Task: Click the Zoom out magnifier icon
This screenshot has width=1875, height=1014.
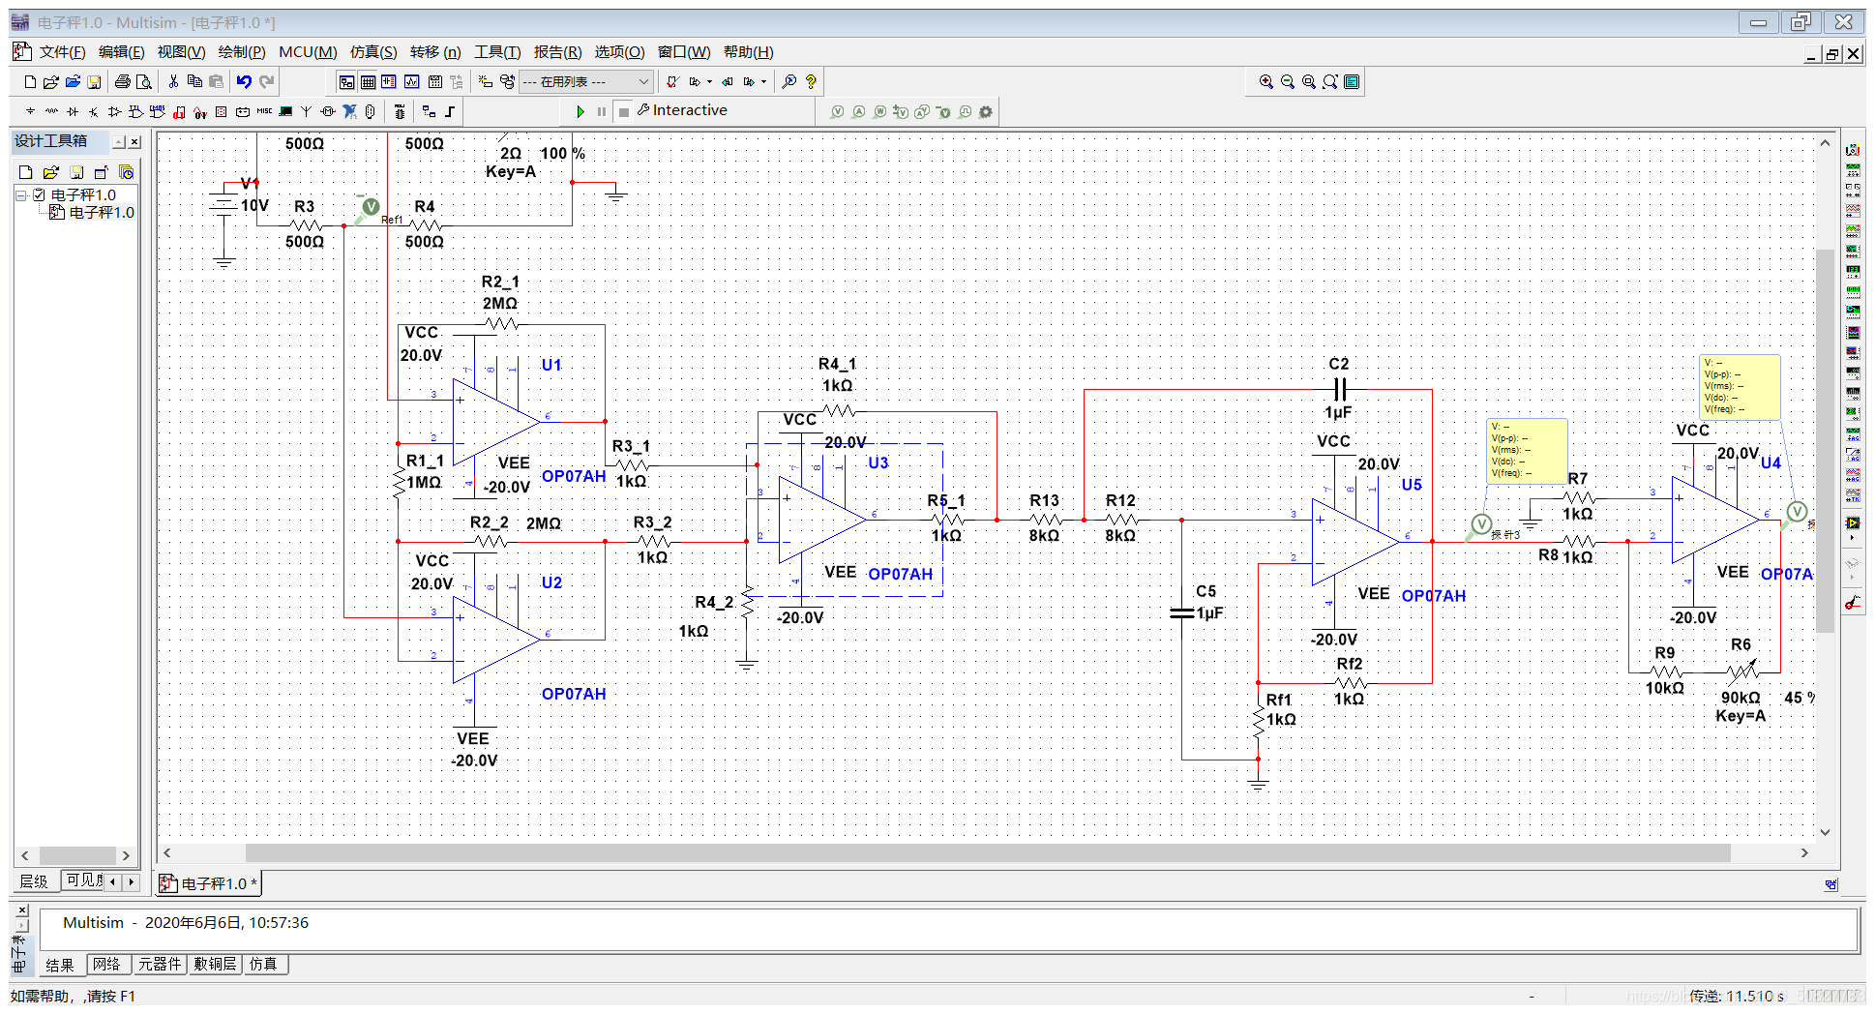Action: point(1288,82)
